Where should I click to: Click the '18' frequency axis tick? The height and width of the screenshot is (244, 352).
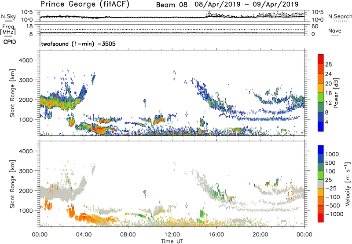coord(29,26)
